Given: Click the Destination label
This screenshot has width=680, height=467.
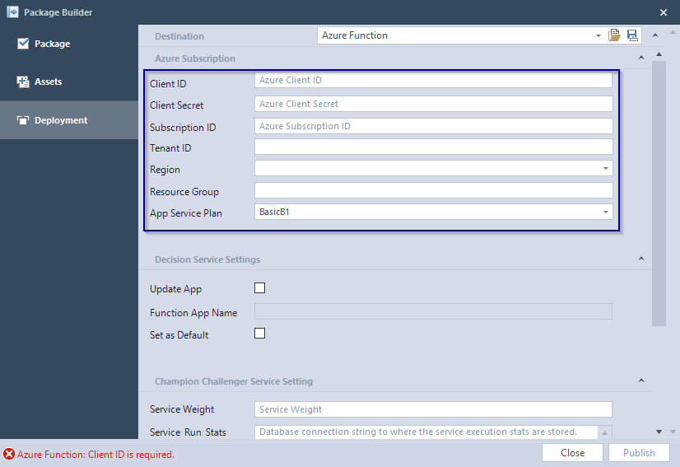Looking at the screenshot, I should (179, 36).
